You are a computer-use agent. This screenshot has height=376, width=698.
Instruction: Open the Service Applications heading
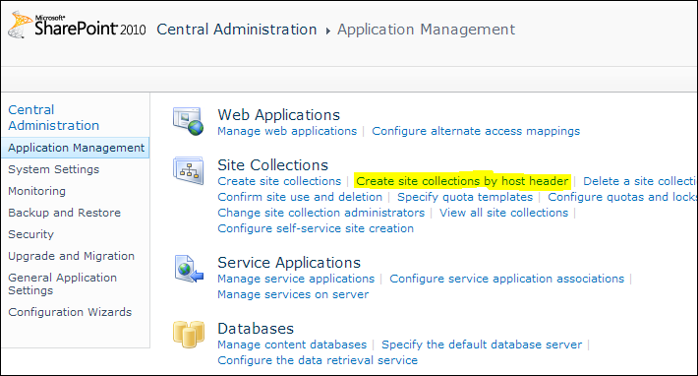click(289, 263)
